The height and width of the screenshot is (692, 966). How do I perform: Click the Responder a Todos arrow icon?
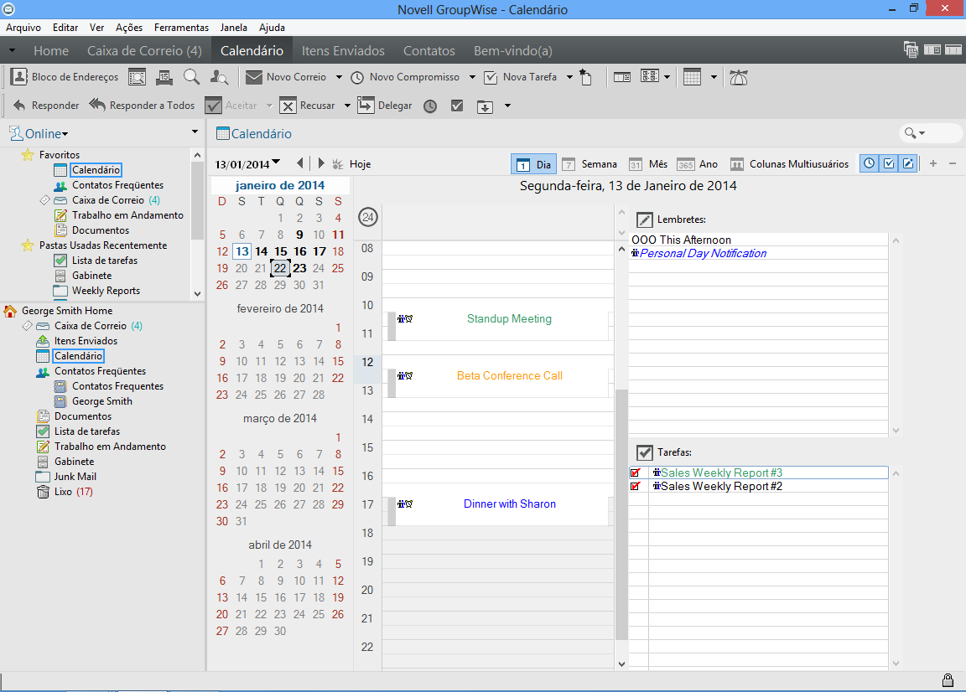click(97, 106)
